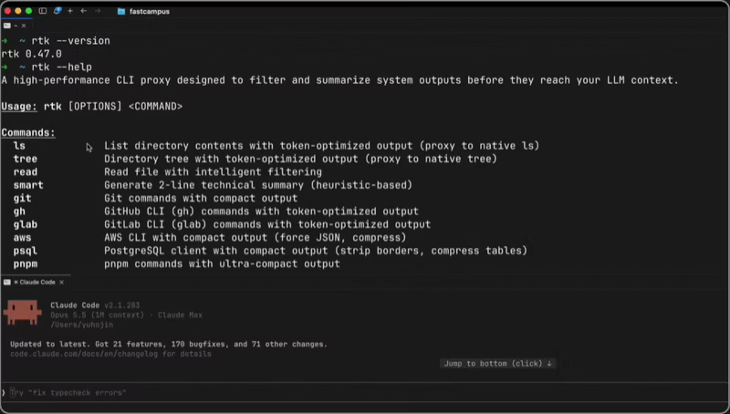Click the 'A high-performance CLI proxy' description line
The width and height of the screenshot is (730, 414).
(x=339, y=80)
